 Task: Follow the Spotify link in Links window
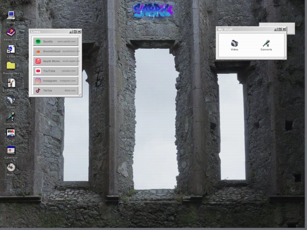pyautogui.click(x=56, y=41)
